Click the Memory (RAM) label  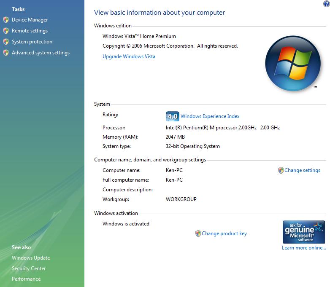(120, 137)
